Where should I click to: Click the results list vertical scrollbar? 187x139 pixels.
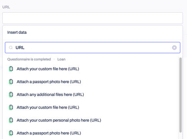pos(180,95)
